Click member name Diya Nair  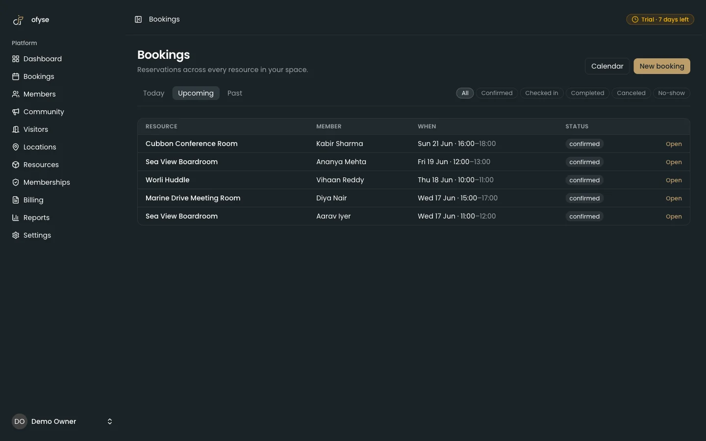point(331,198)
